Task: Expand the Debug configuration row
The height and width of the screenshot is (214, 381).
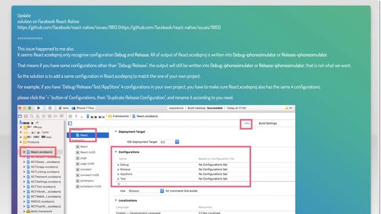Action: [x=118, y=165]
